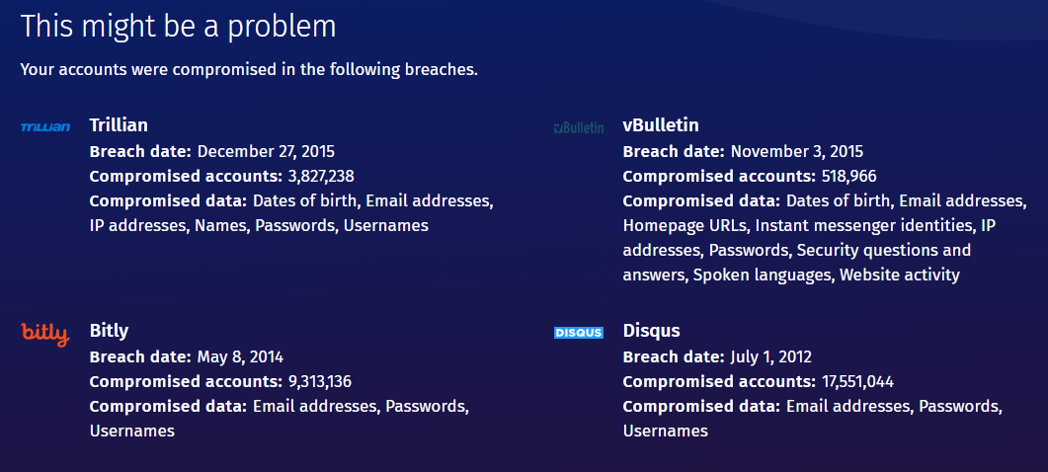Viewport: 1048px width, 472px height.
Task: Click the Trillian logo icon
Action: 45,127
